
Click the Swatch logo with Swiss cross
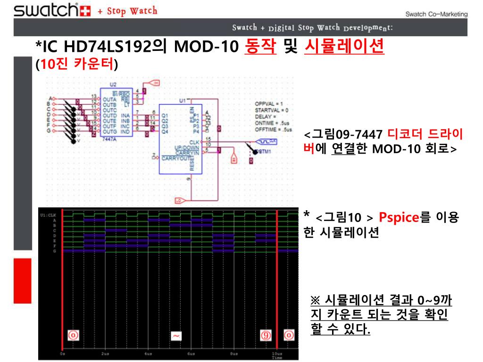[52, 10]
